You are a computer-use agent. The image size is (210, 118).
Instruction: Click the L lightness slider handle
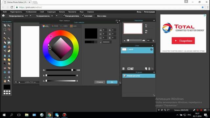[46, 81]
